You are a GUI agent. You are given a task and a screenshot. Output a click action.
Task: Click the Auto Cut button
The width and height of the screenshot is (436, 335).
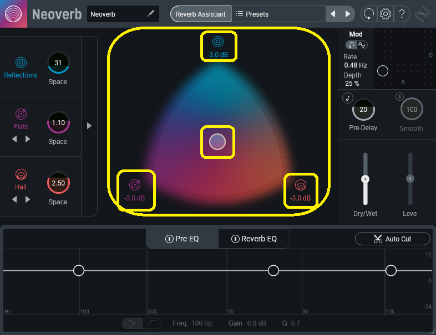392,239
